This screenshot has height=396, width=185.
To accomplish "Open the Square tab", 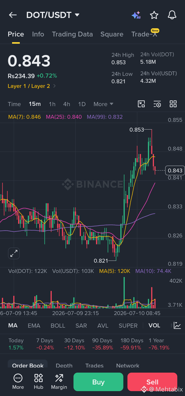I will click(x=112, y=34).
